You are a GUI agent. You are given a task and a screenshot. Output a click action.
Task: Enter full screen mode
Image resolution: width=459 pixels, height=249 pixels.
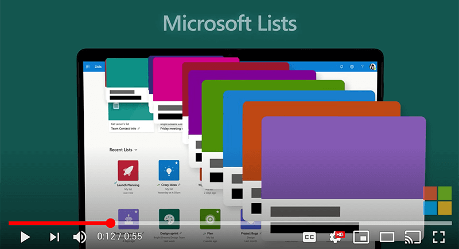[x=439, y=237]
